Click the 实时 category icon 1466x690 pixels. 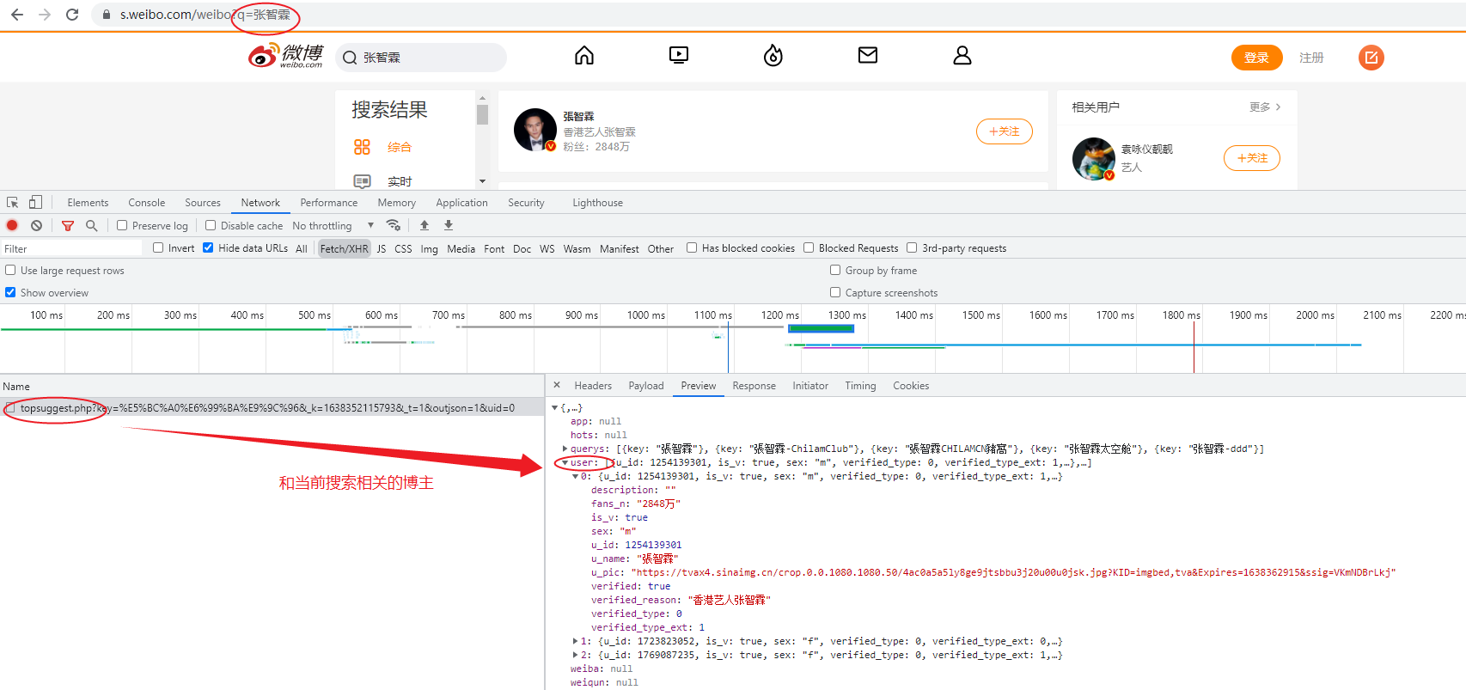(363, 181)
